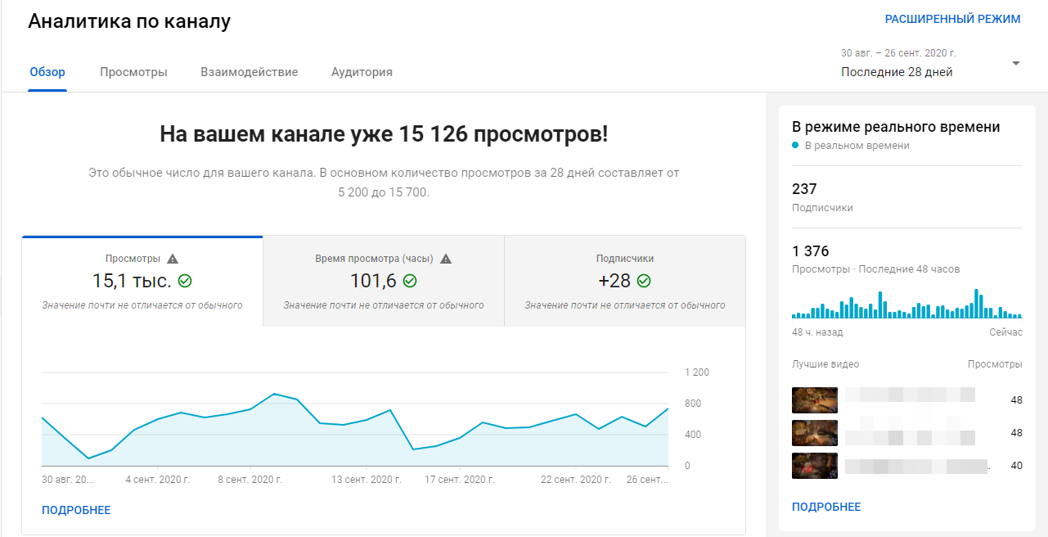Go to the Взаимодействие tab
This screenshot has width=1048, height=537.
250,72
